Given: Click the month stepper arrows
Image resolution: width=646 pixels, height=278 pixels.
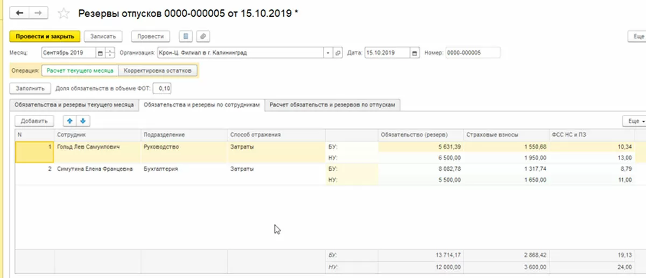Looking at the screenshot, I should pos(110,53).
